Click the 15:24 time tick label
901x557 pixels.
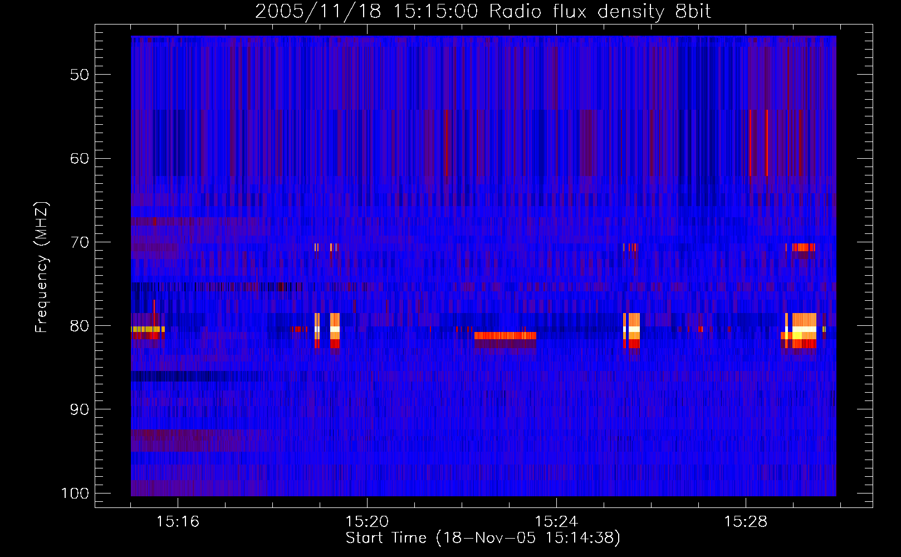[x=556, y=522]
